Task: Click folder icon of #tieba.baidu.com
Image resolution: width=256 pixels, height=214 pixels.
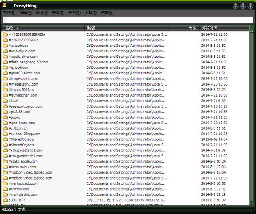Action: click(x=5, y=167)
